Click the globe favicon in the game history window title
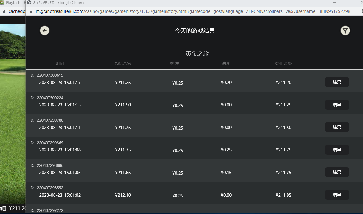The image size is (363, 214). tap(29, 2)
